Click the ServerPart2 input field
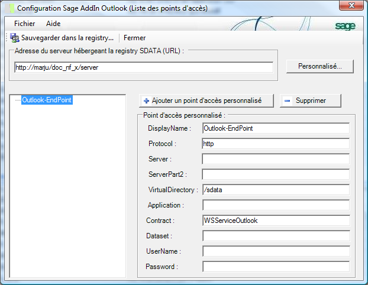 pos(276,174)
